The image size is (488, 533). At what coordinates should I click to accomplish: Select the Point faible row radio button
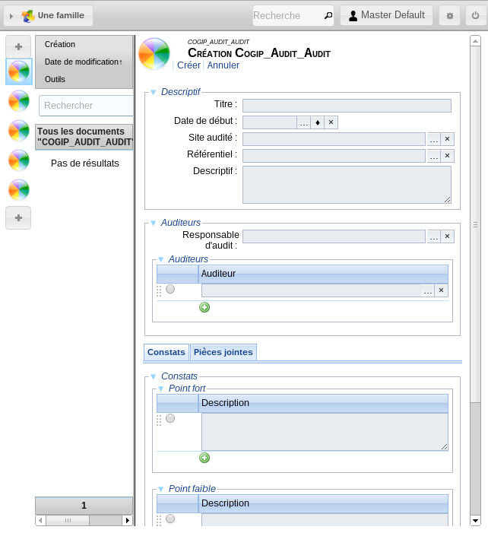(x=170, y=519)
